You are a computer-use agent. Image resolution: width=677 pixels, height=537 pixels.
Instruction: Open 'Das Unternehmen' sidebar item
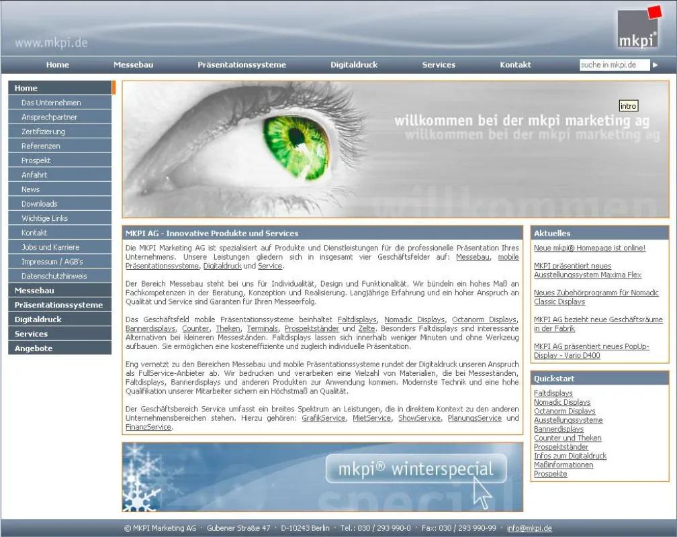[60, 102]
